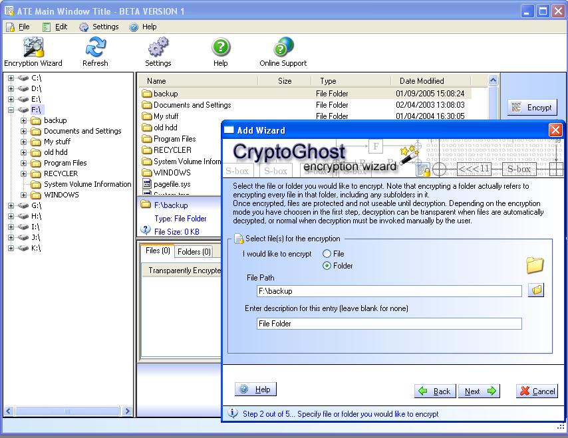Expand the C:\ drive node
This screenshot has height=438, width=568.
(11, 78)
